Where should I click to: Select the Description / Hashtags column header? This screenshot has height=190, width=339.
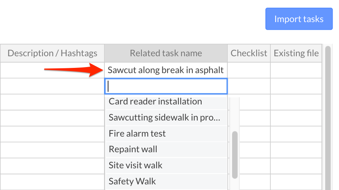(52, 53)
